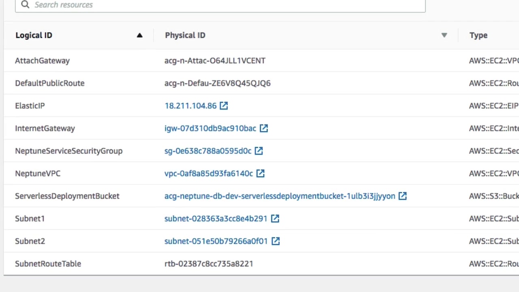Open the 18.211.104.86 Elastic IP link
519x292 pixels.
click(190, 106)
